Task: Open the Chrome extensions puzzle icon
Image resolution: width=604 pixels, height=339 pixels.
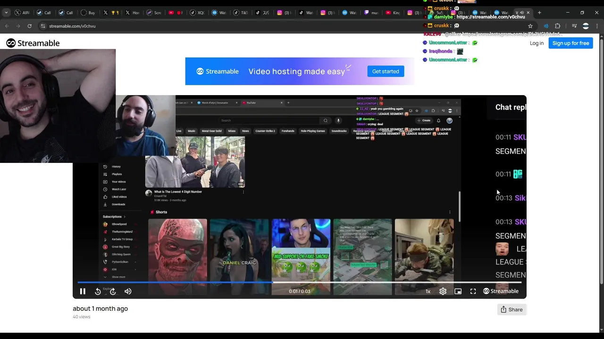Action: 557,26
